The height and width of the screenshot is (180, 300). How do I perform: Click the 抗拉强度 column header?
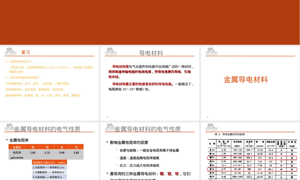tap(237, 144)
